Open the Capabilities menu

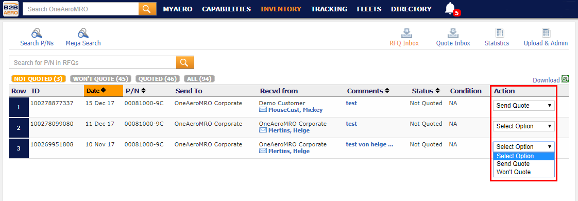pyautogui.click(x=226, y=9)
